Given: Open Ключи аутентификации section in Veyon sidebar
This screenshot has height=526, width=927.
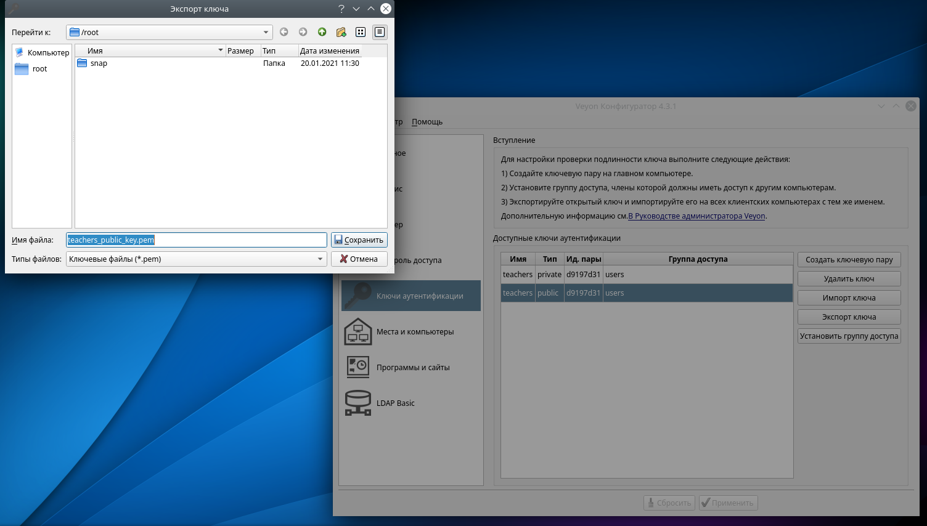Looking at the screenshot, I should click(x=411, y=296).
